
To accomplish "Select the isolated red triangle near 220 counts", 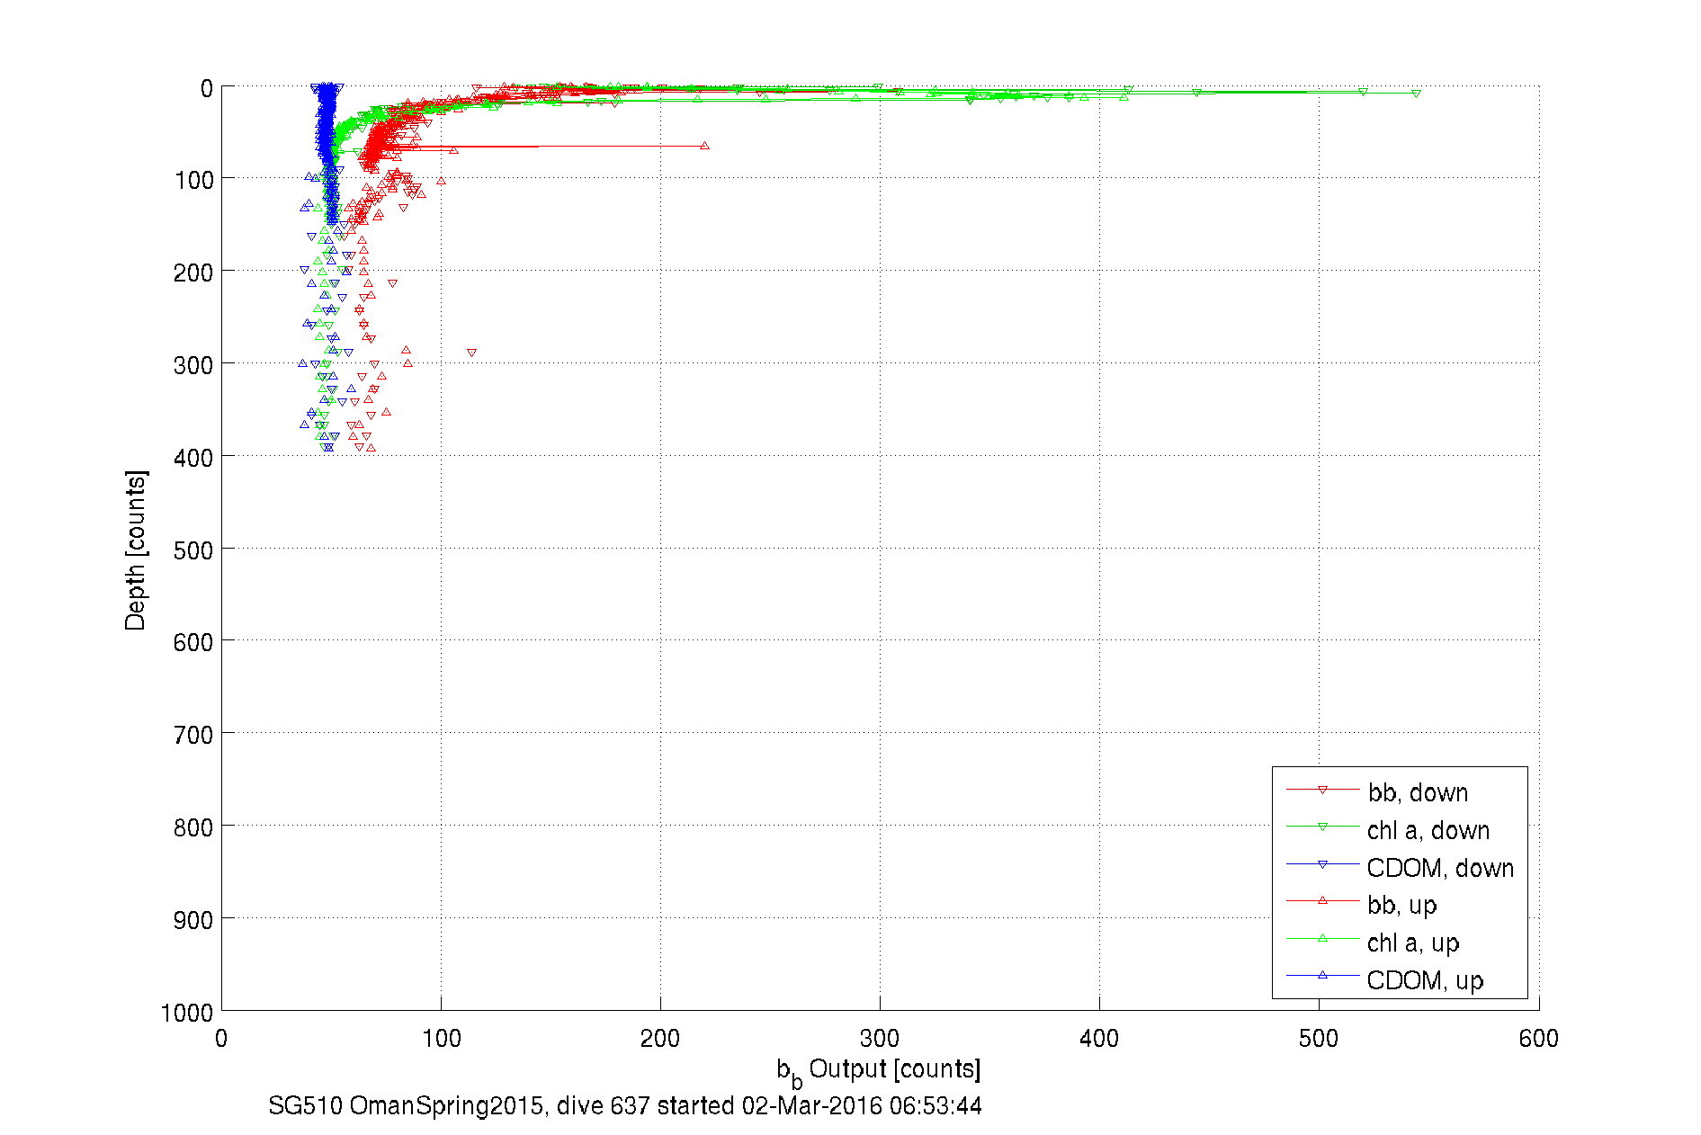I will [x=704, y=145].
